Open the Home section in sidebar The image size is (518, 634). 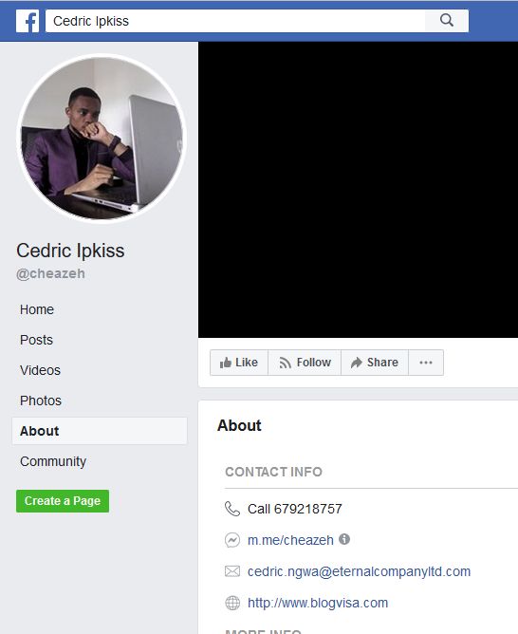(x=37, y=309)
